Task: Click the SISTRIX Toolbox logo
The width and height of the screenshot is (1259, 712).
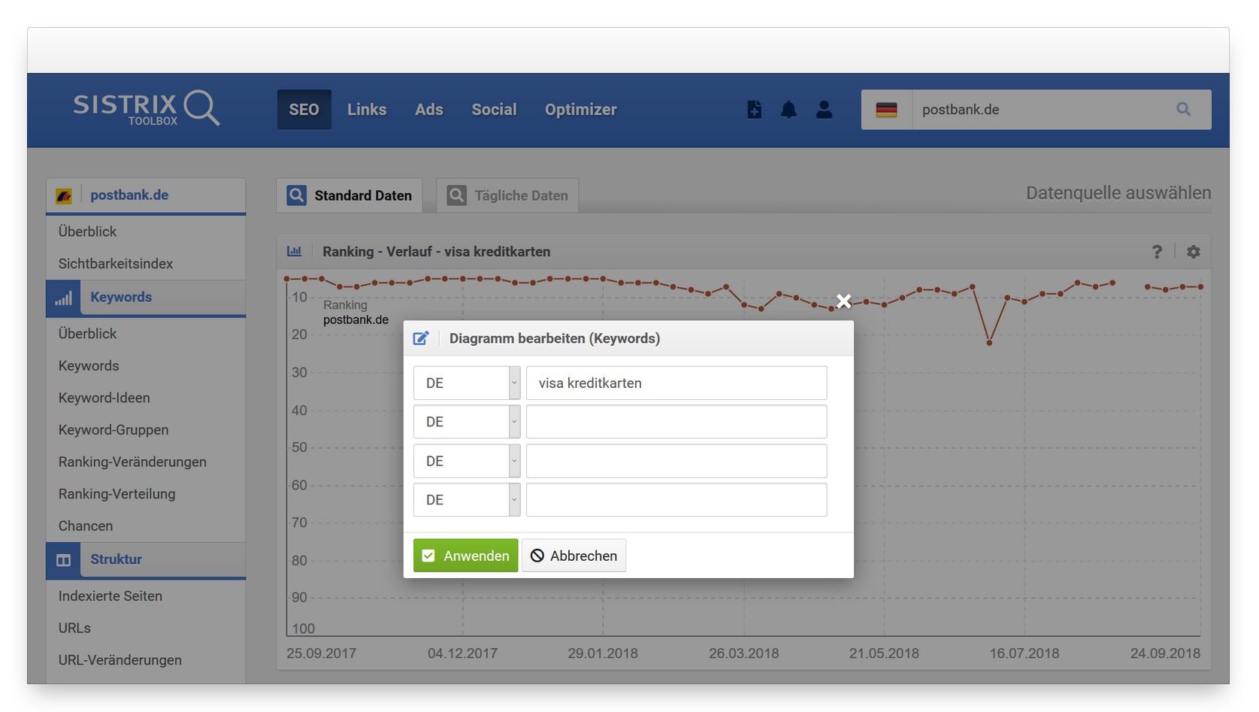Action: point(146,109)
